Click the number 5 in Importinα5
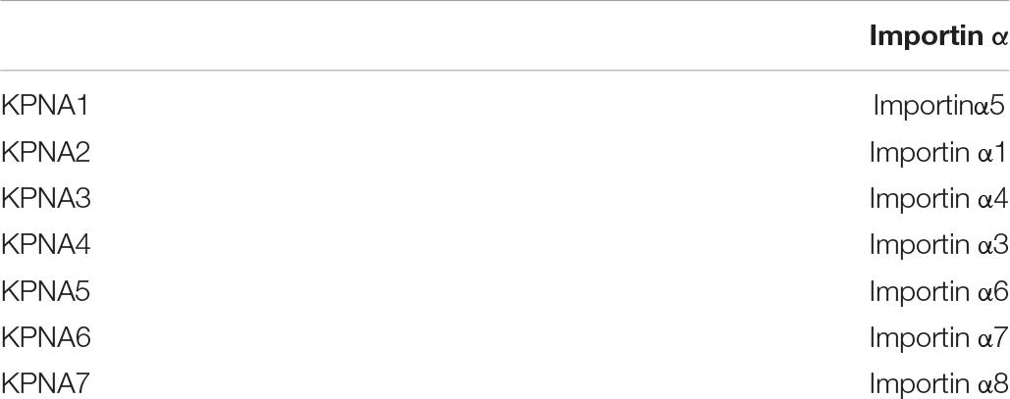 tap(999, 106)
